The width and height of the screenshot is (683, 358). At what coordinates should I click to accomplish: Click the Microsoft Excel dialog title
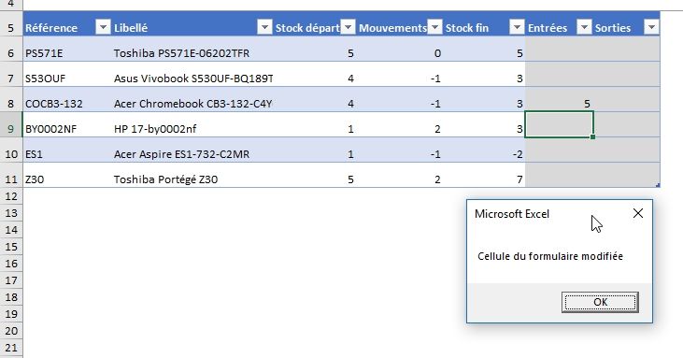click(512, 214)
